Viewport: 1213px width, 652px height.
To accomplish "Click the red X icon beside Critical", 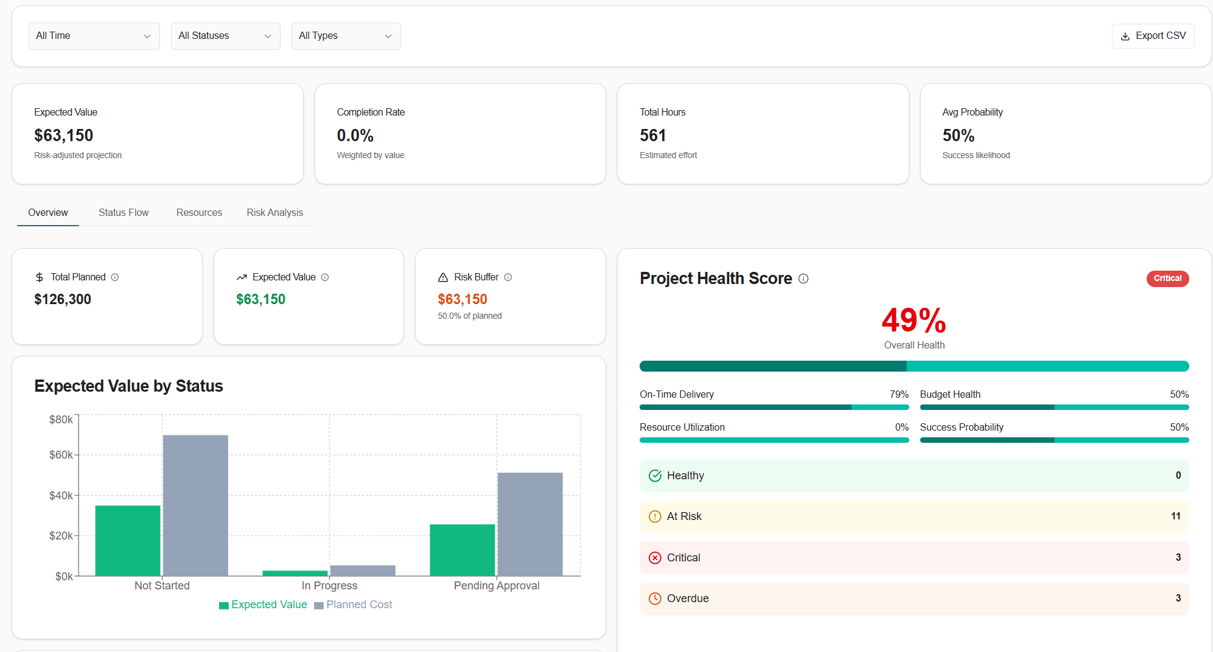I will point(655,558).
